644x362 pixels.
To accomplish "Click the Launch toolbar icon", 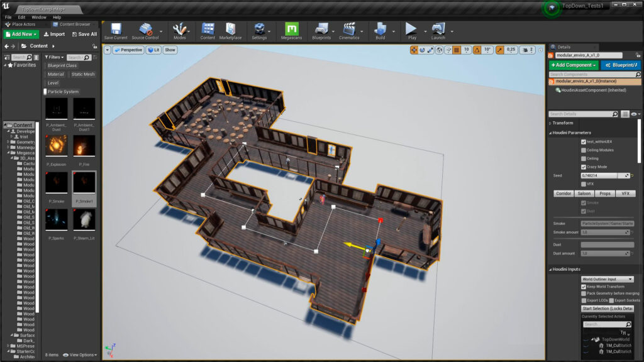I will 438,31.
